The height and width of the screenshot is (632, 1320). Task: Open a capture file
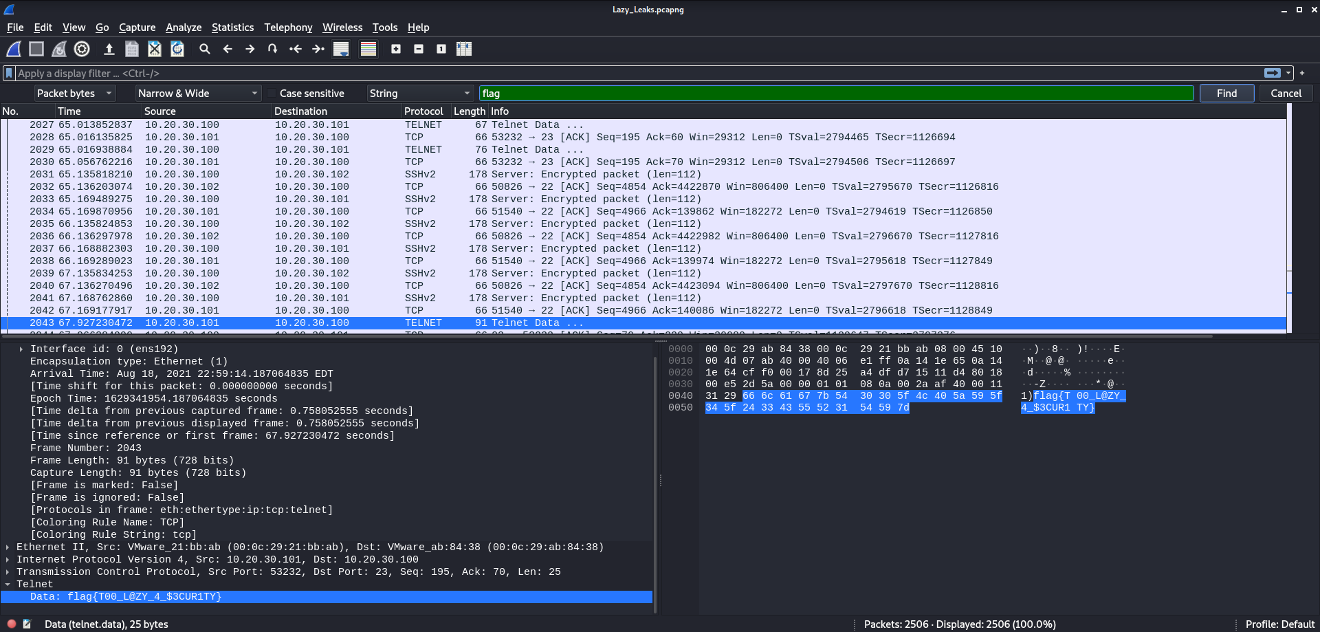pos(109,49)
